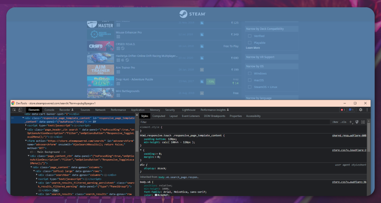Image resolution: width=381 pixels, height=203 pixels.
Task: Select the Lighthouse tab
Action: [x=189, y=110]
